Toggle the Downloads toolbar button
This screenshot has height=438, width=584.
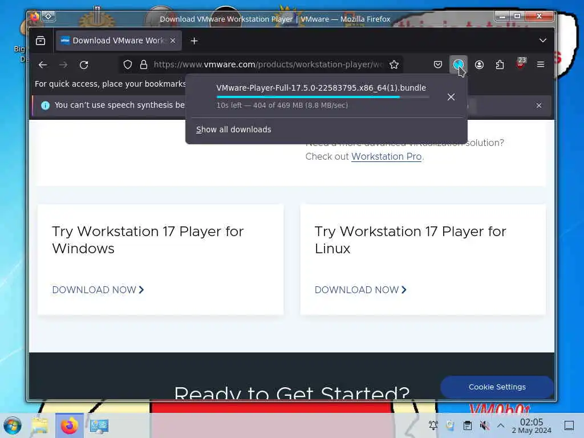pyautogui.click(x=458, y=65)
